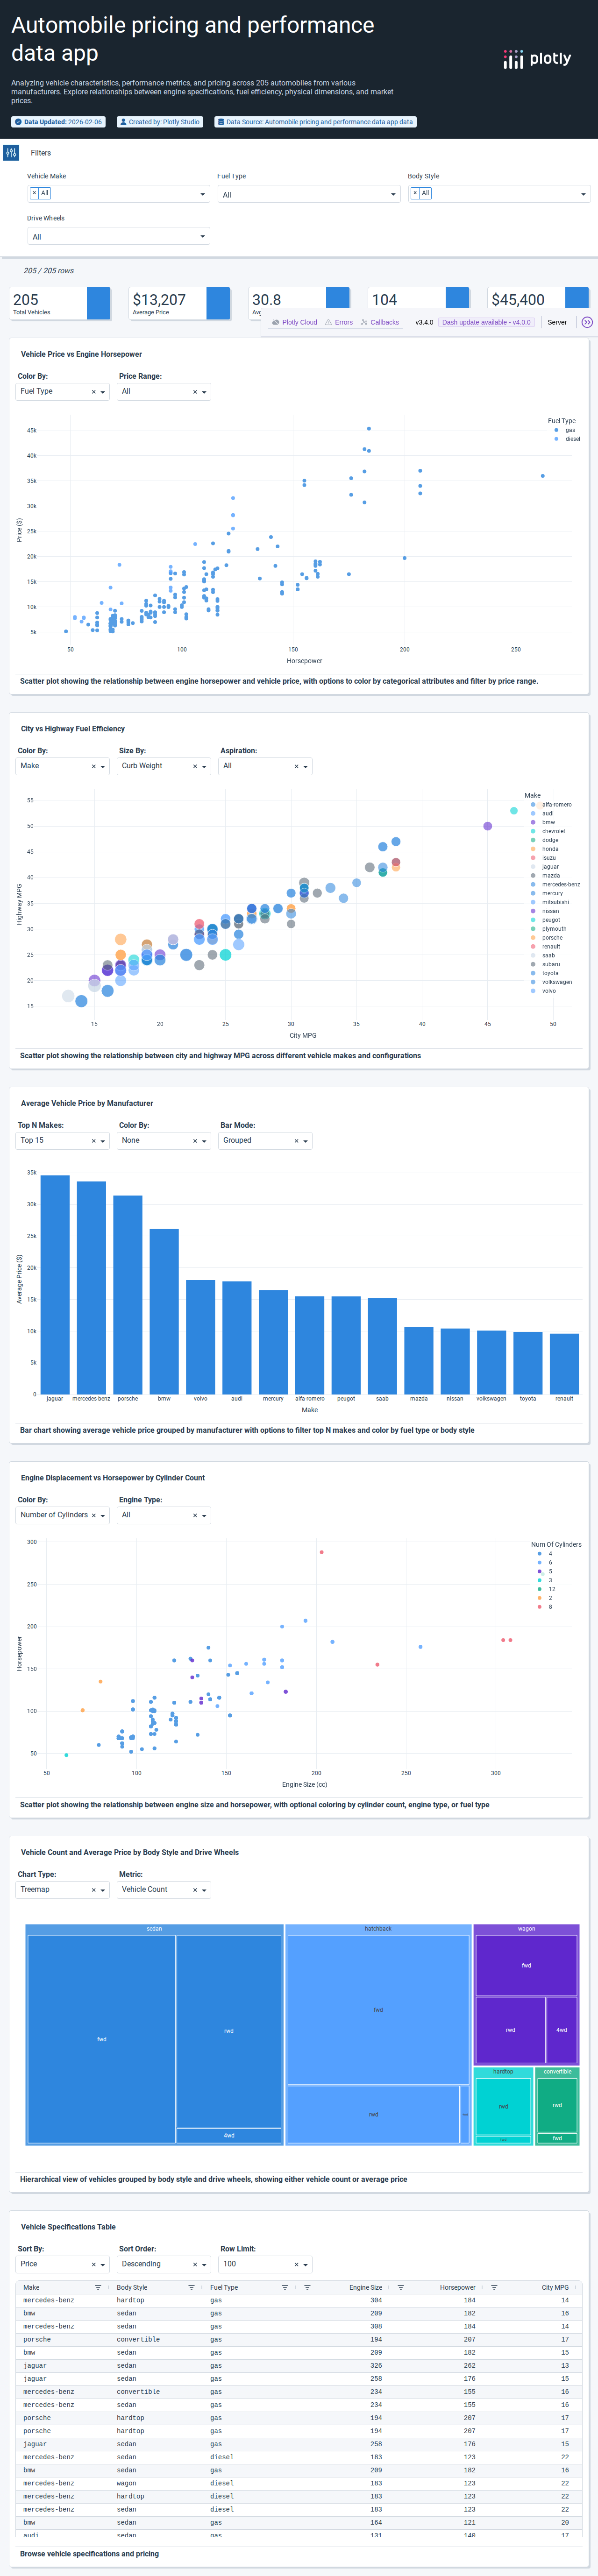Click the Dash update available v4.0.0 link
598x2576 pixels.
click(x=486, y=322)
